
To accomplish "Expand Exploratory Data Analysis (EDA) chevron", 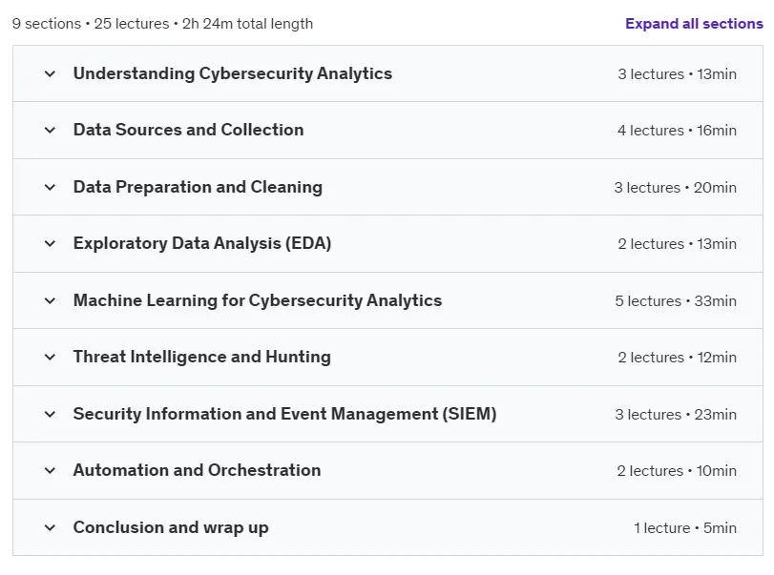I will [x=50, y=243].
